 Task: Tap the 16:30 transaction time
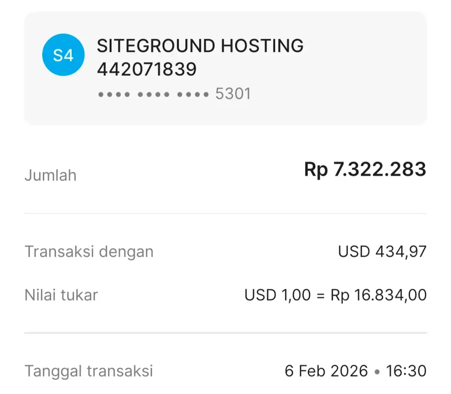(406, 371)
